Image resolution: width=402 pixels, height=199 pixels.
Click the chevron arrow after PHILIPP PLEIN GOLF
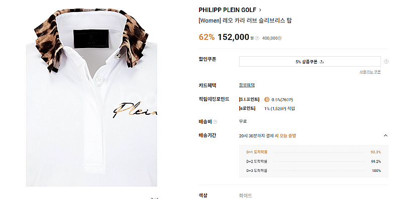click(260, 10)
